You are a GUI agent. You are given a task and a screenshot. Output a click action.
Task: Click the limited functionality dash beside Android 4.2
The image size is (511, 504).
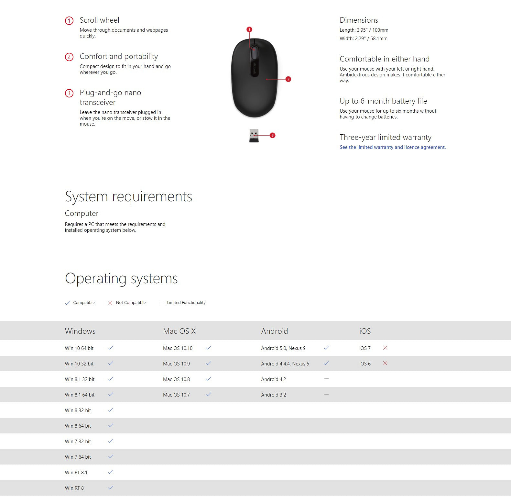tap(326, 379)
